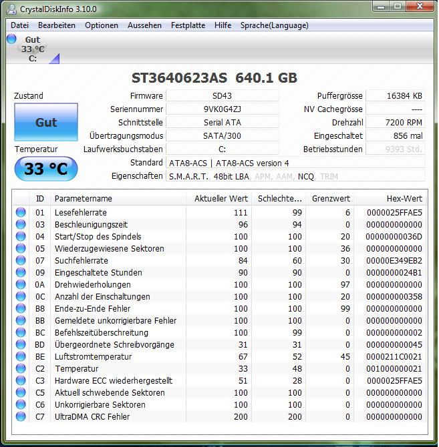Click status orb for Übergeordnete Schreibvorgänge
The height and width of the screenshot is (447, 439).
pyautogui.click(x=21, y=344)
